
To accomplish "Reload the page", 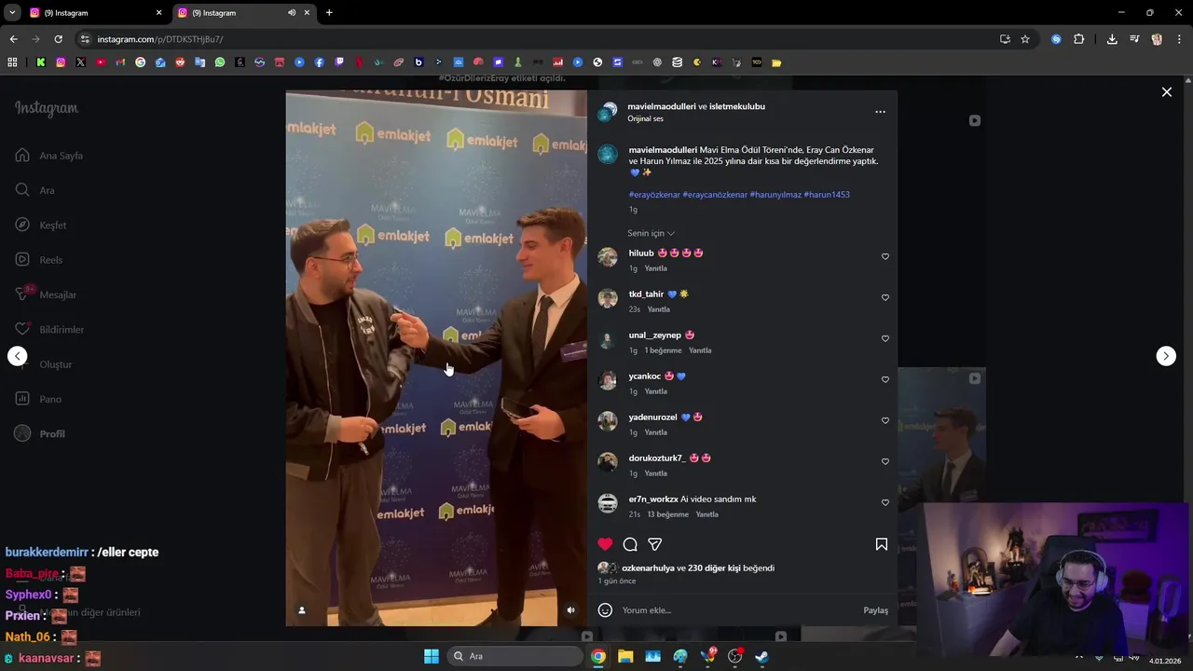I will coord(58,39).
